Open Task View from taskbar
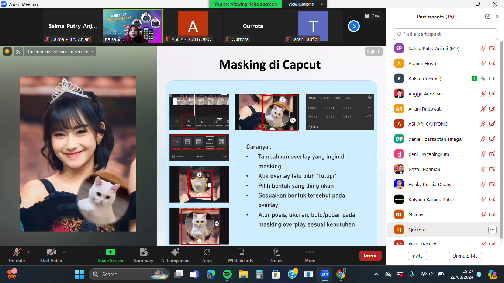Image resolution: width=504 pixels, height=283 pixels. [179, 274]
